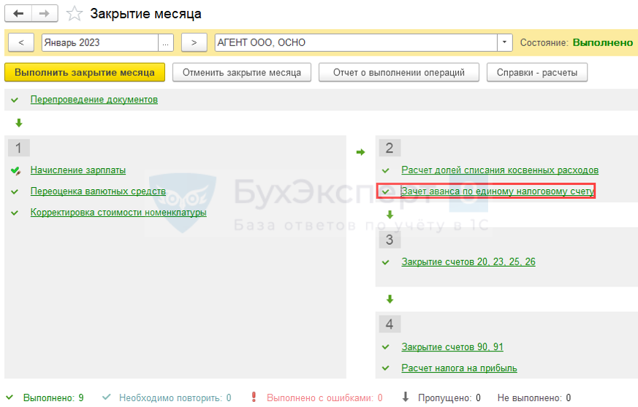
Task: Click checkmark icon beside Переоценка валютных средств
Action: pyautogui.click(x=15, y=191)
